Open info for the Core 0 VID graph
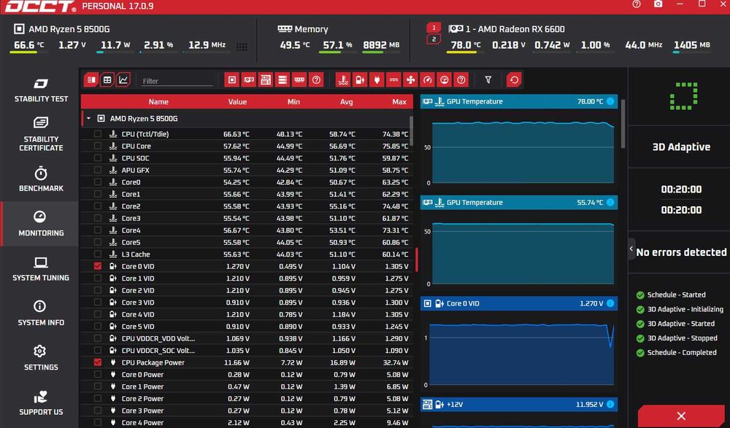Screen dimensions: 730x428 tap(610, 303)
